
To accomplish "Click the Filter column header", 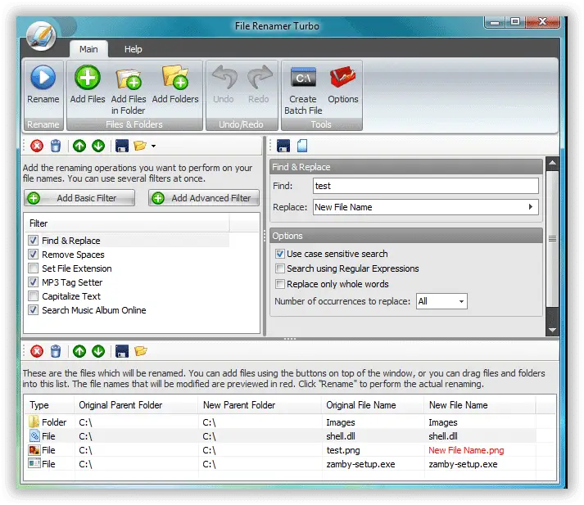I will 127,223.
